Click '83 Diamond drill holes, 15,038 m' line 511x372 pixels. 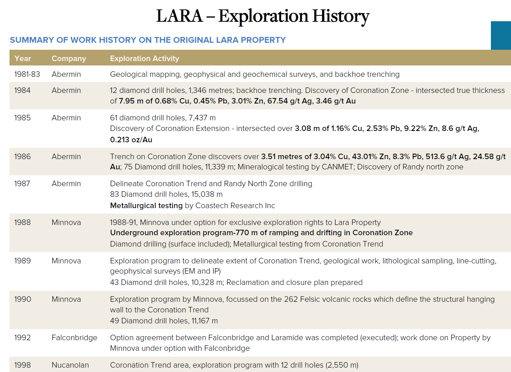pyautogui.click(x=166, y=194)
